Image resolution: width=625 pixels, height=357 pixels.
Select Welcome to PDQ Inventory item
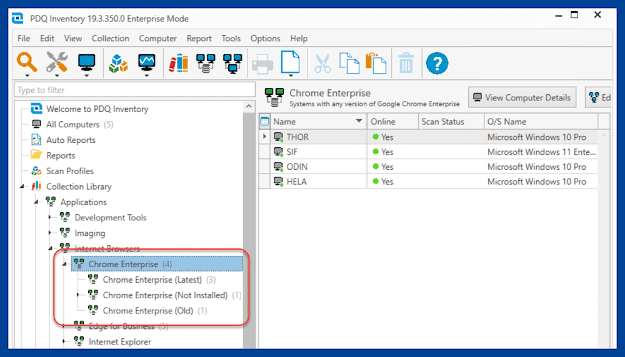click(97, 109)
